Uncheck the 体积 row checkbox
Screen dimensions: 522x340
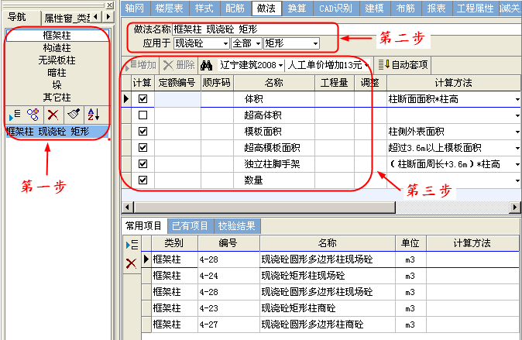tap(142, 99)
